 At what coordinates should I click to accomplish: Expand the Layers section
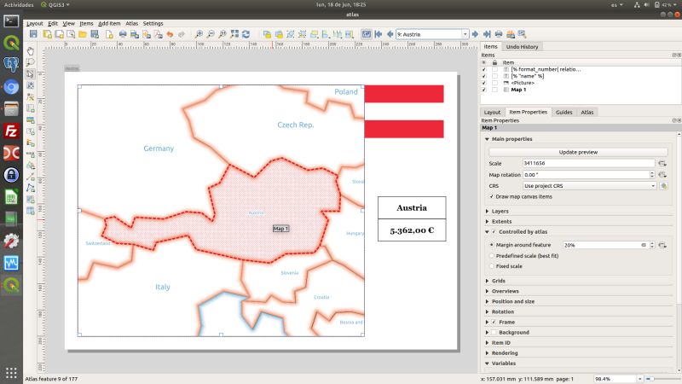pyautogui.click(x=487, y=211)
